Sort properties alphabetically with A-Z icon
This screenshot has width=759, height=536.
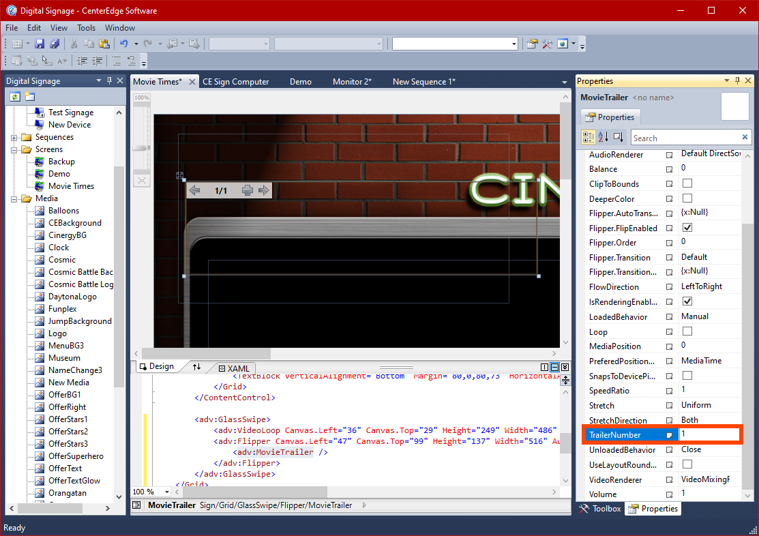tap(603, 138)
